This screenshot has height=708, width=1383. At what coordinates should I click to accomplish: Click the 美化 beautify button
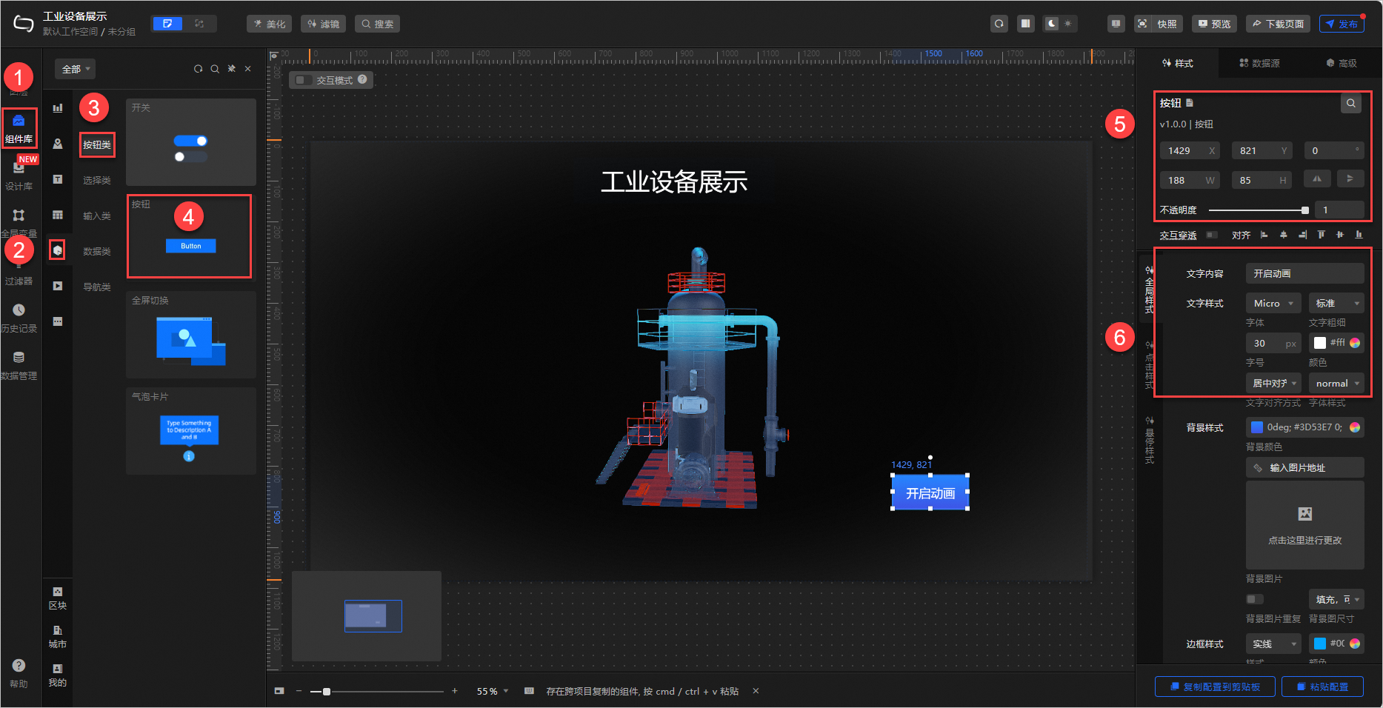click(270, 24)
